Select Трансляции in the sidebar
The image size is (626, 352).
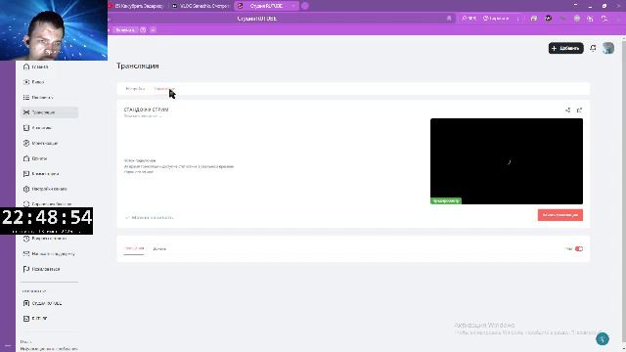pyautogui.click(x=49, y=112)
